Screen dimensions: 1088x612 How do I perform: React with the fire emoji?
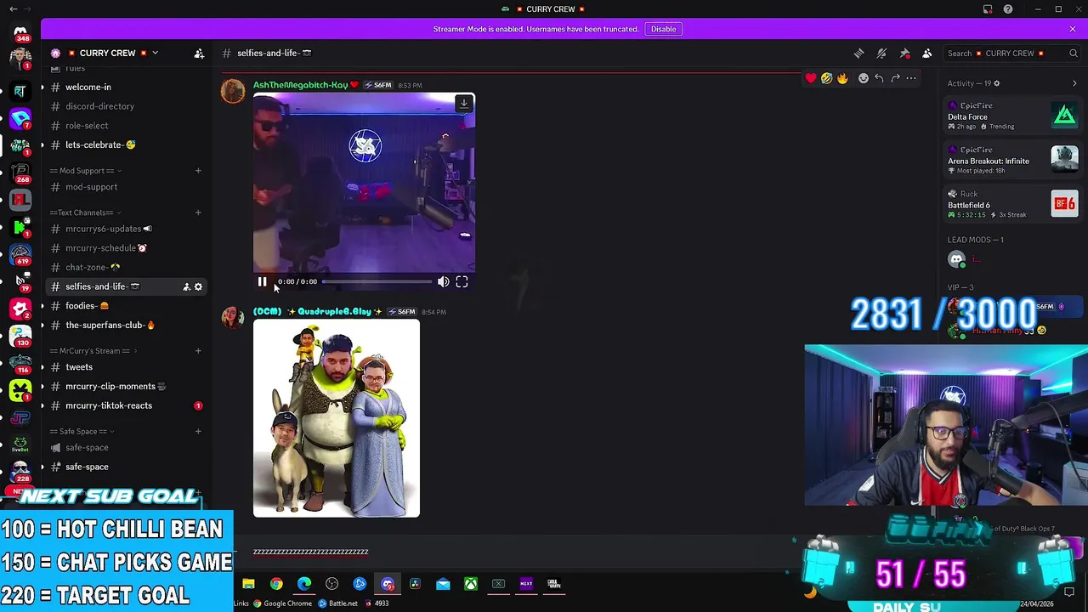[842, 78]
